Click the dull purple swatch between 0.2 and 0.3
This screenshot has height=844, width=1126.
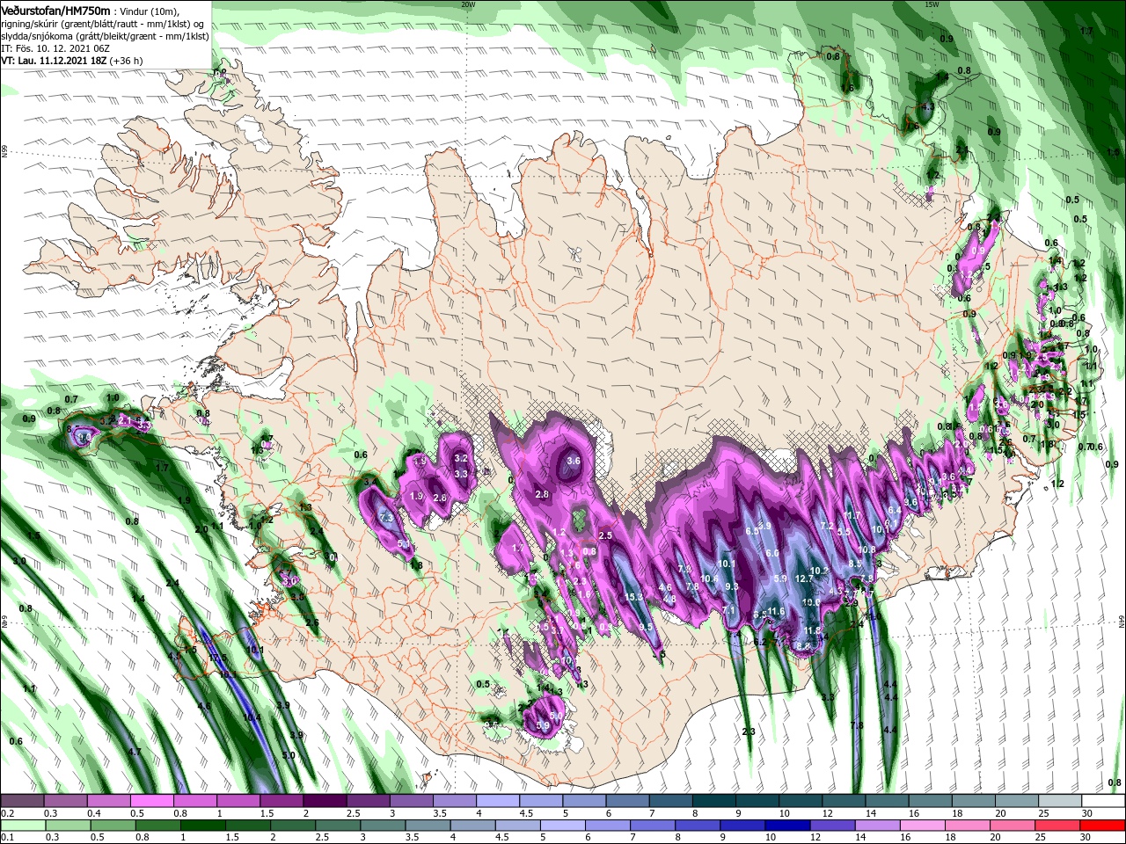22,801
